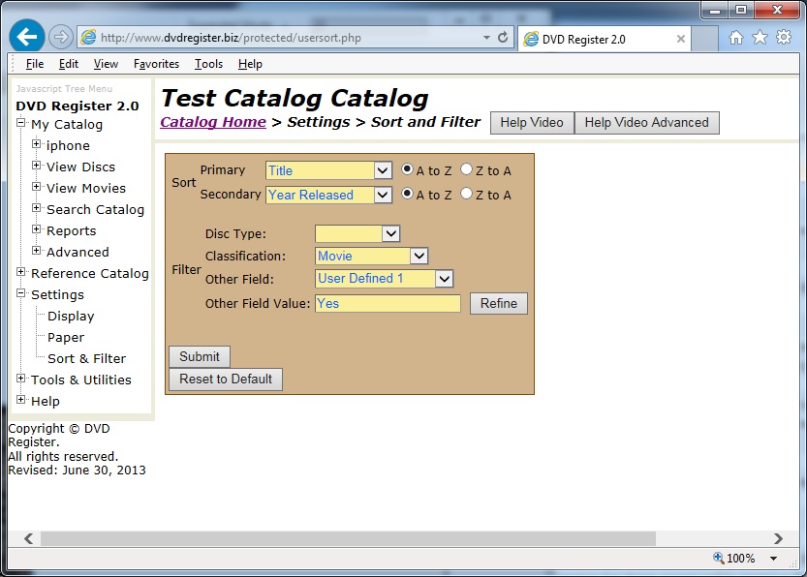
Task: Open the Other Field dropdown showing User Defined 1
Action: point(384,279)
